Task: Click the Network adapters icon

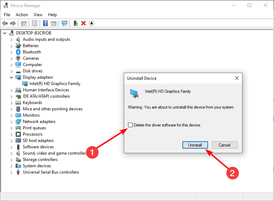Action: pos(18,122)
